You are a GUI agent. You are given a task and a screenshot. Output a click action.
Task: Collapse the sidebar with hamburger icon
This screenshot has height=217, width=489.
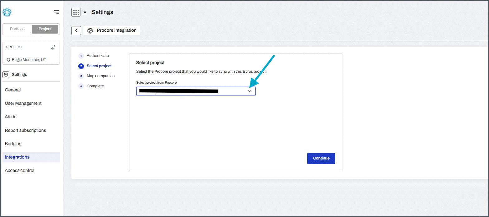(56, 12)
